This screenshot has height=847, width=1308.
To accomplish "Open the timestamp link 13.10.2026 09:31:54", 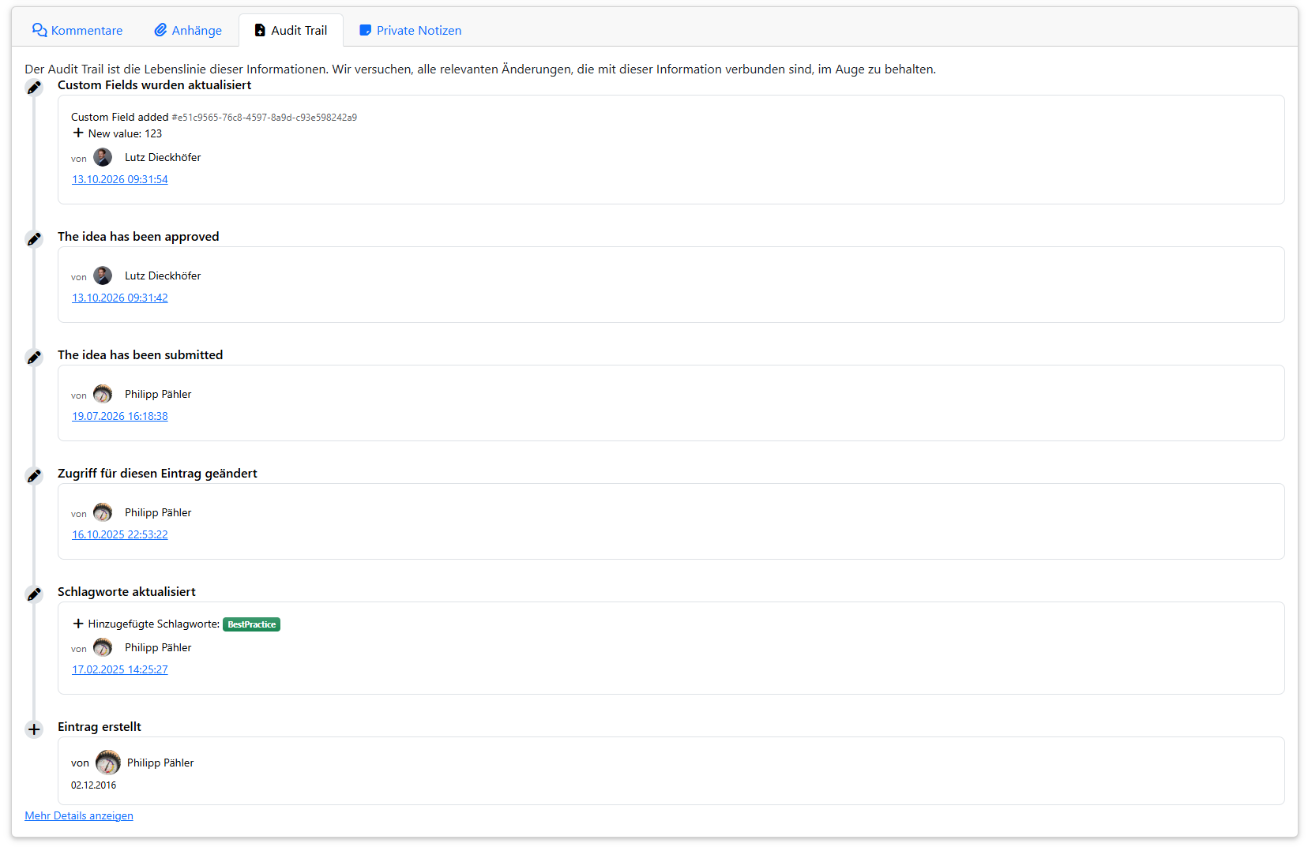I will click(x=120, y=179).
